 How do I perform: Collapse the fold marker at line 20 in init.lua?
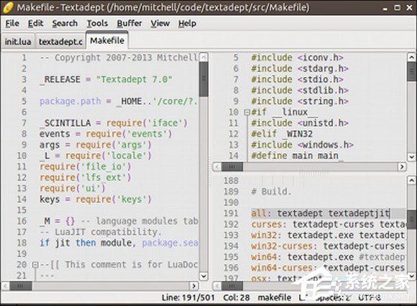point(35,265)
